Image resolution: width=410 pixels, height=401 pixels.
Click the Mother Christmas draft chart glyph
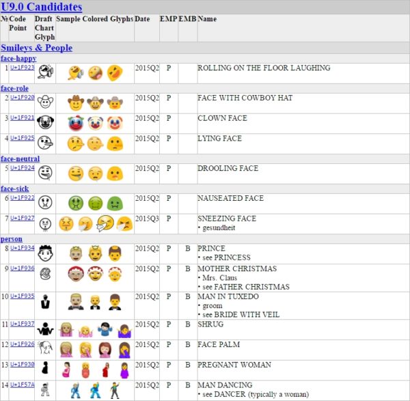45,274
